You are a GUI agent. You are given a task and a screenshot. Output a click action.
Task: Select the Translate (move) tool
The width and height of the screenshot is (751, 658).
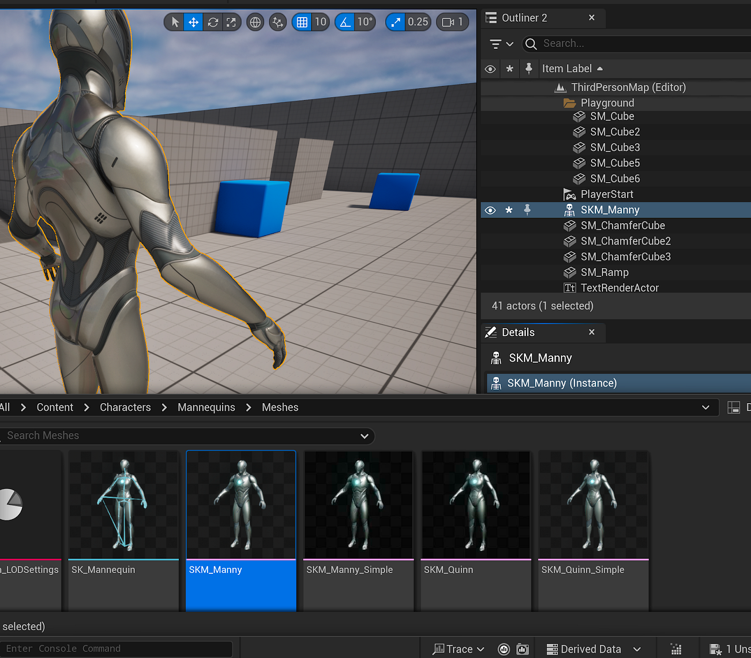tap(193, 22)
